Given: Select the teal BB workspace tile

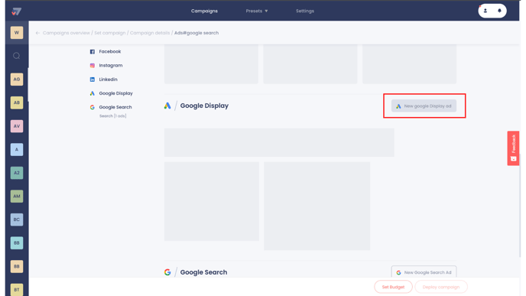Looking at the screenshot, I should (17, 242).
